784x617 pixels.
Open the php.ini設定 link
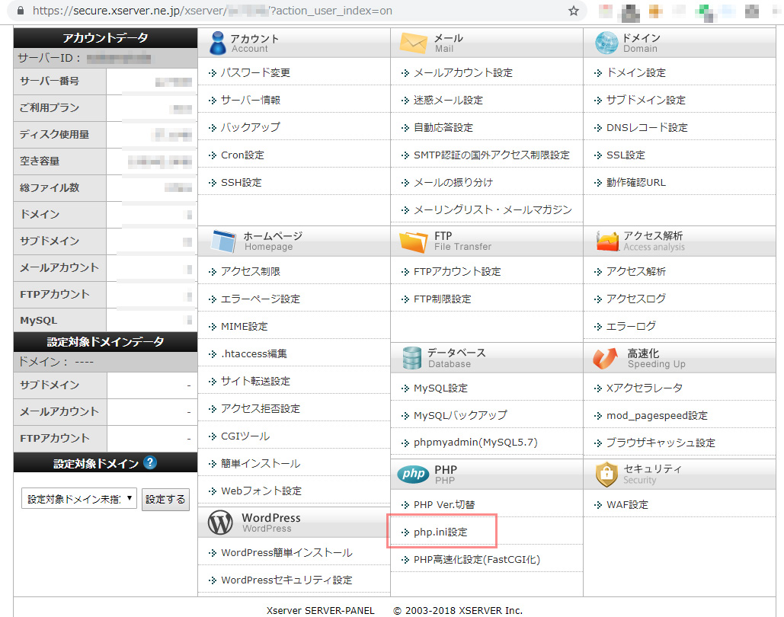440,532
